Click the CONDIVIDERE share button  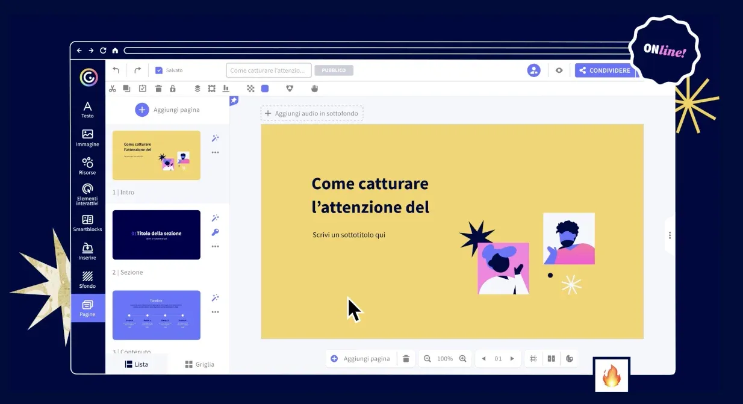click(x=605, y=70)
